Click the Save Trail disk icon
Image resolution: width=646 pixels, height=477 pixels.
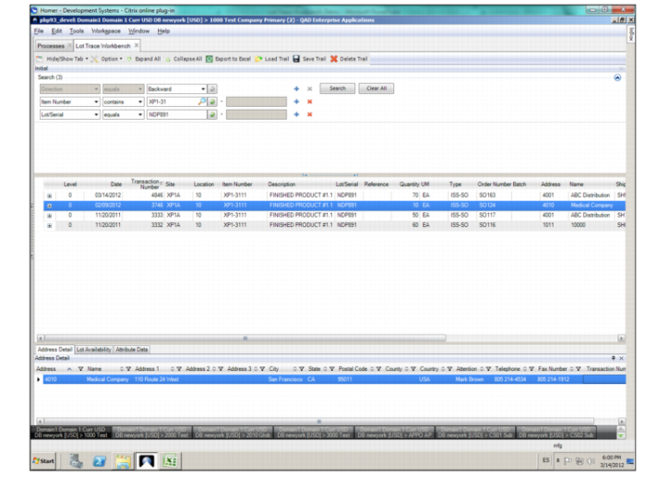(296, 59)
